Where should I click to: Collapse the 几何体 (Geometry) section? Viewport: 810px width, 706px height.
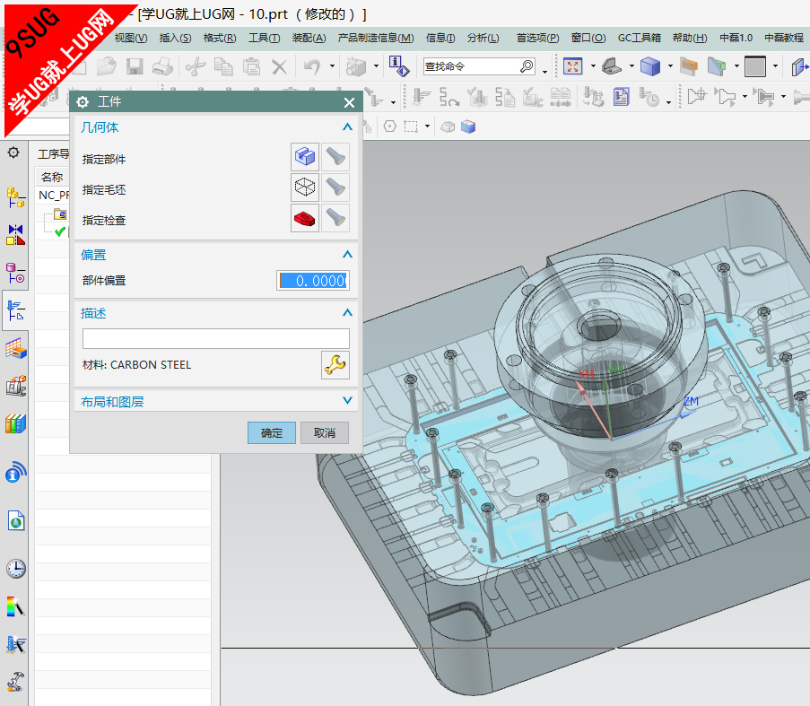coord(347,127)
